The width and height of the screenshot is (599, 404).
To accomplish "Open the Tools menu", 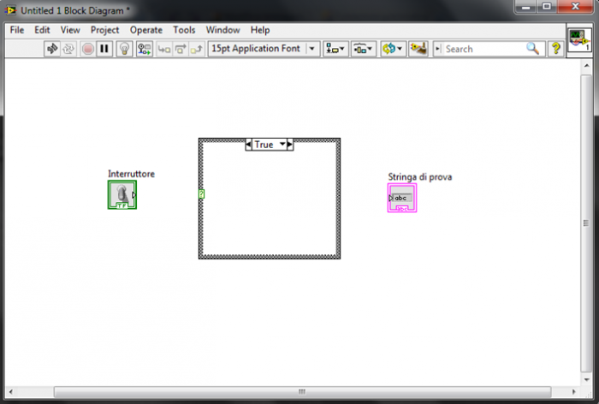I will [184, 30].
